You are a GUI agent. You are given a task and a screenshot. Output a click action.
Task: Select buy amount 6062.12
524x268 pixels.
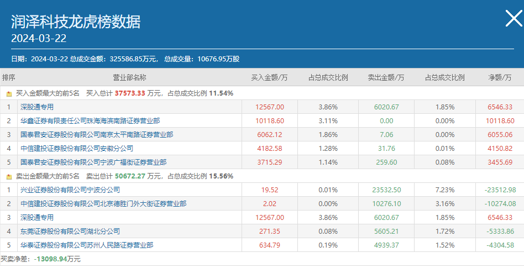(270, 135)
